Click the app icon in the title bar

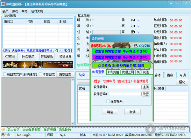click(3, 3)
